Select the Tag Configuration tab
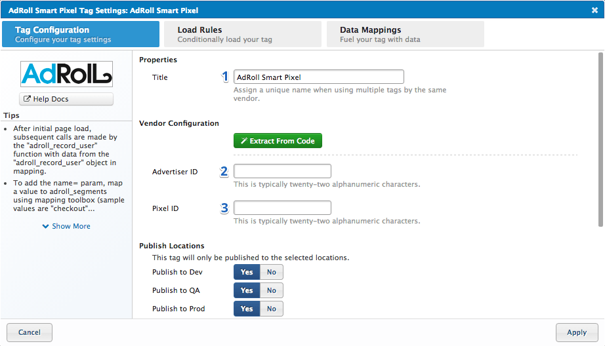Viewport: 605px width, 346px height. [81, 34]
